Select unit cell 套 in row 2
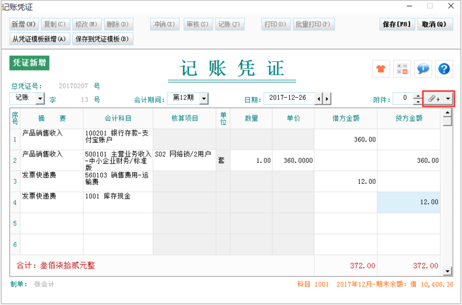Screen dimensions: 462x305 coord(223,161)
